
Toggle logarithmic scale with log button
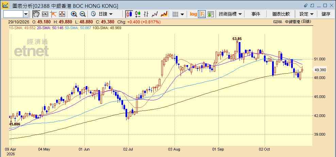tap(193, 14)
